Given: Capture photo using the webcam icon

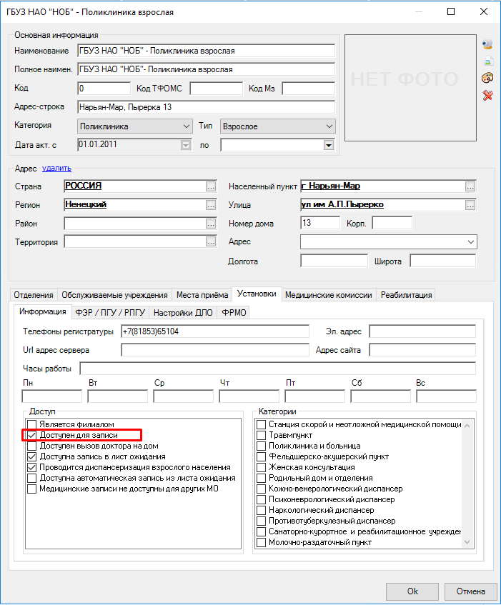Looking at the screenshot, I should tap(487, 44).
